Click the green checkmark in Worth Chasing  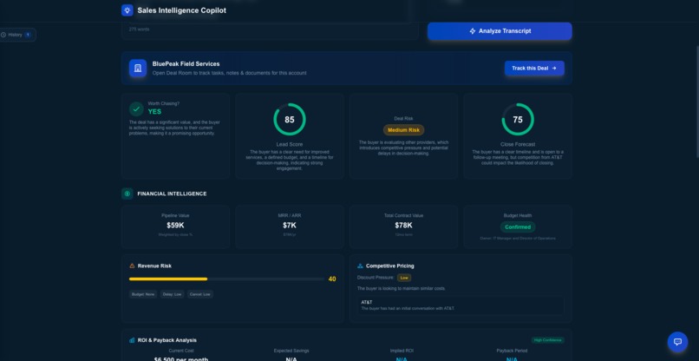coord(136,108)
